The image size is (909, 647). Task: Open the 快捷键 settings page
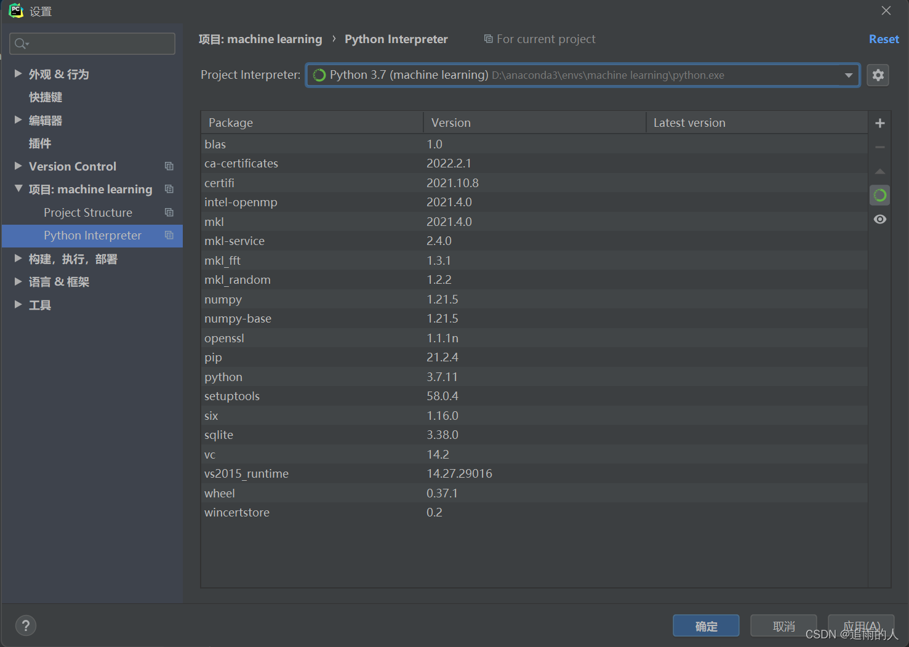pos(46,97)
